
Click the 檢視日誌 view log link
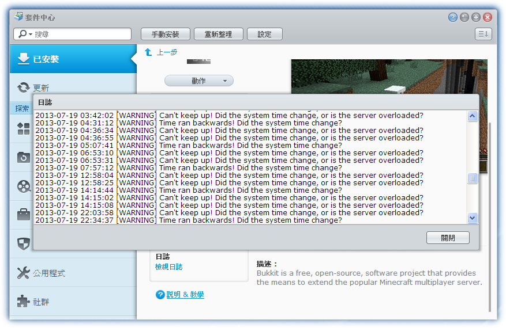click(169, 267)
